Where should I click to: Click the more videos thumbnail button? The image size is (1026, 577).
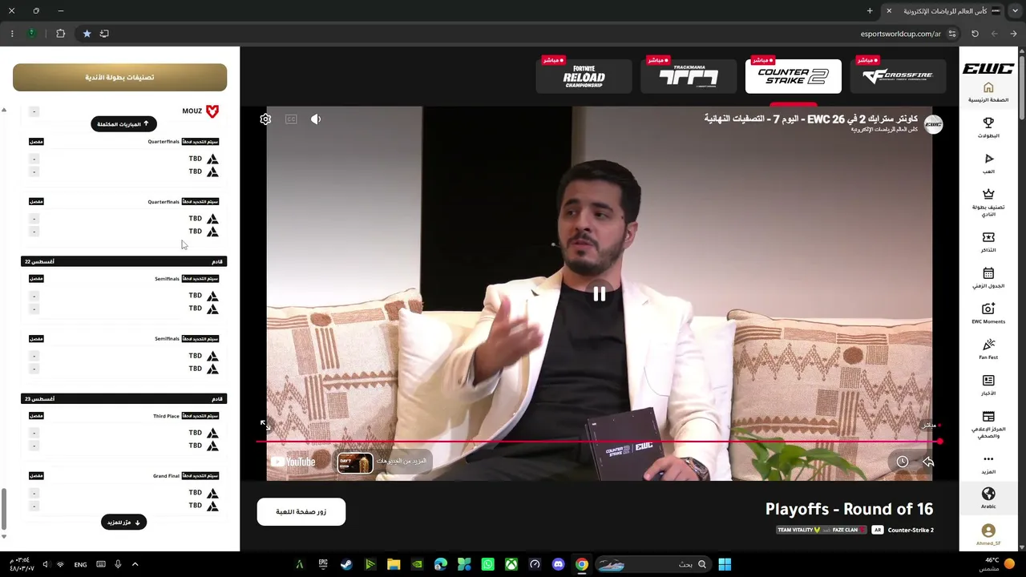(384, 462)
